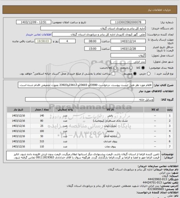Click the quantity 140 for بالش

click(42, 115)
